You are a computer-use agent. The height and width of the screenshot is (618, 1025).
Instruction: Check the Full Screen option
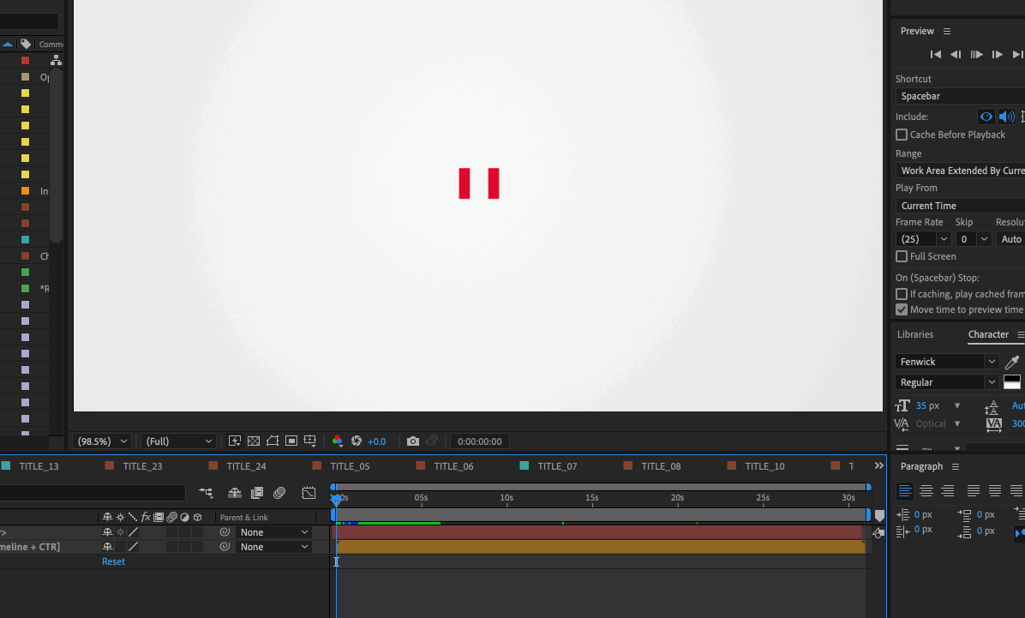coord(902,256)
